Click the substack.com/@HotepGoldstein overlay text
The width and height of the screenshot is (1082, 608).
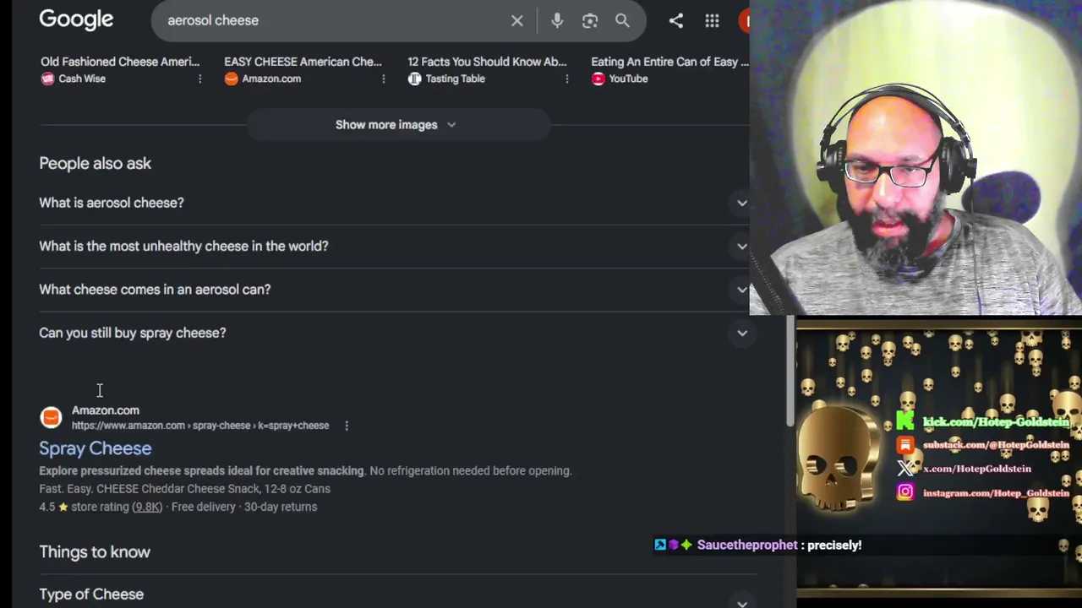(x=996, y=445)
